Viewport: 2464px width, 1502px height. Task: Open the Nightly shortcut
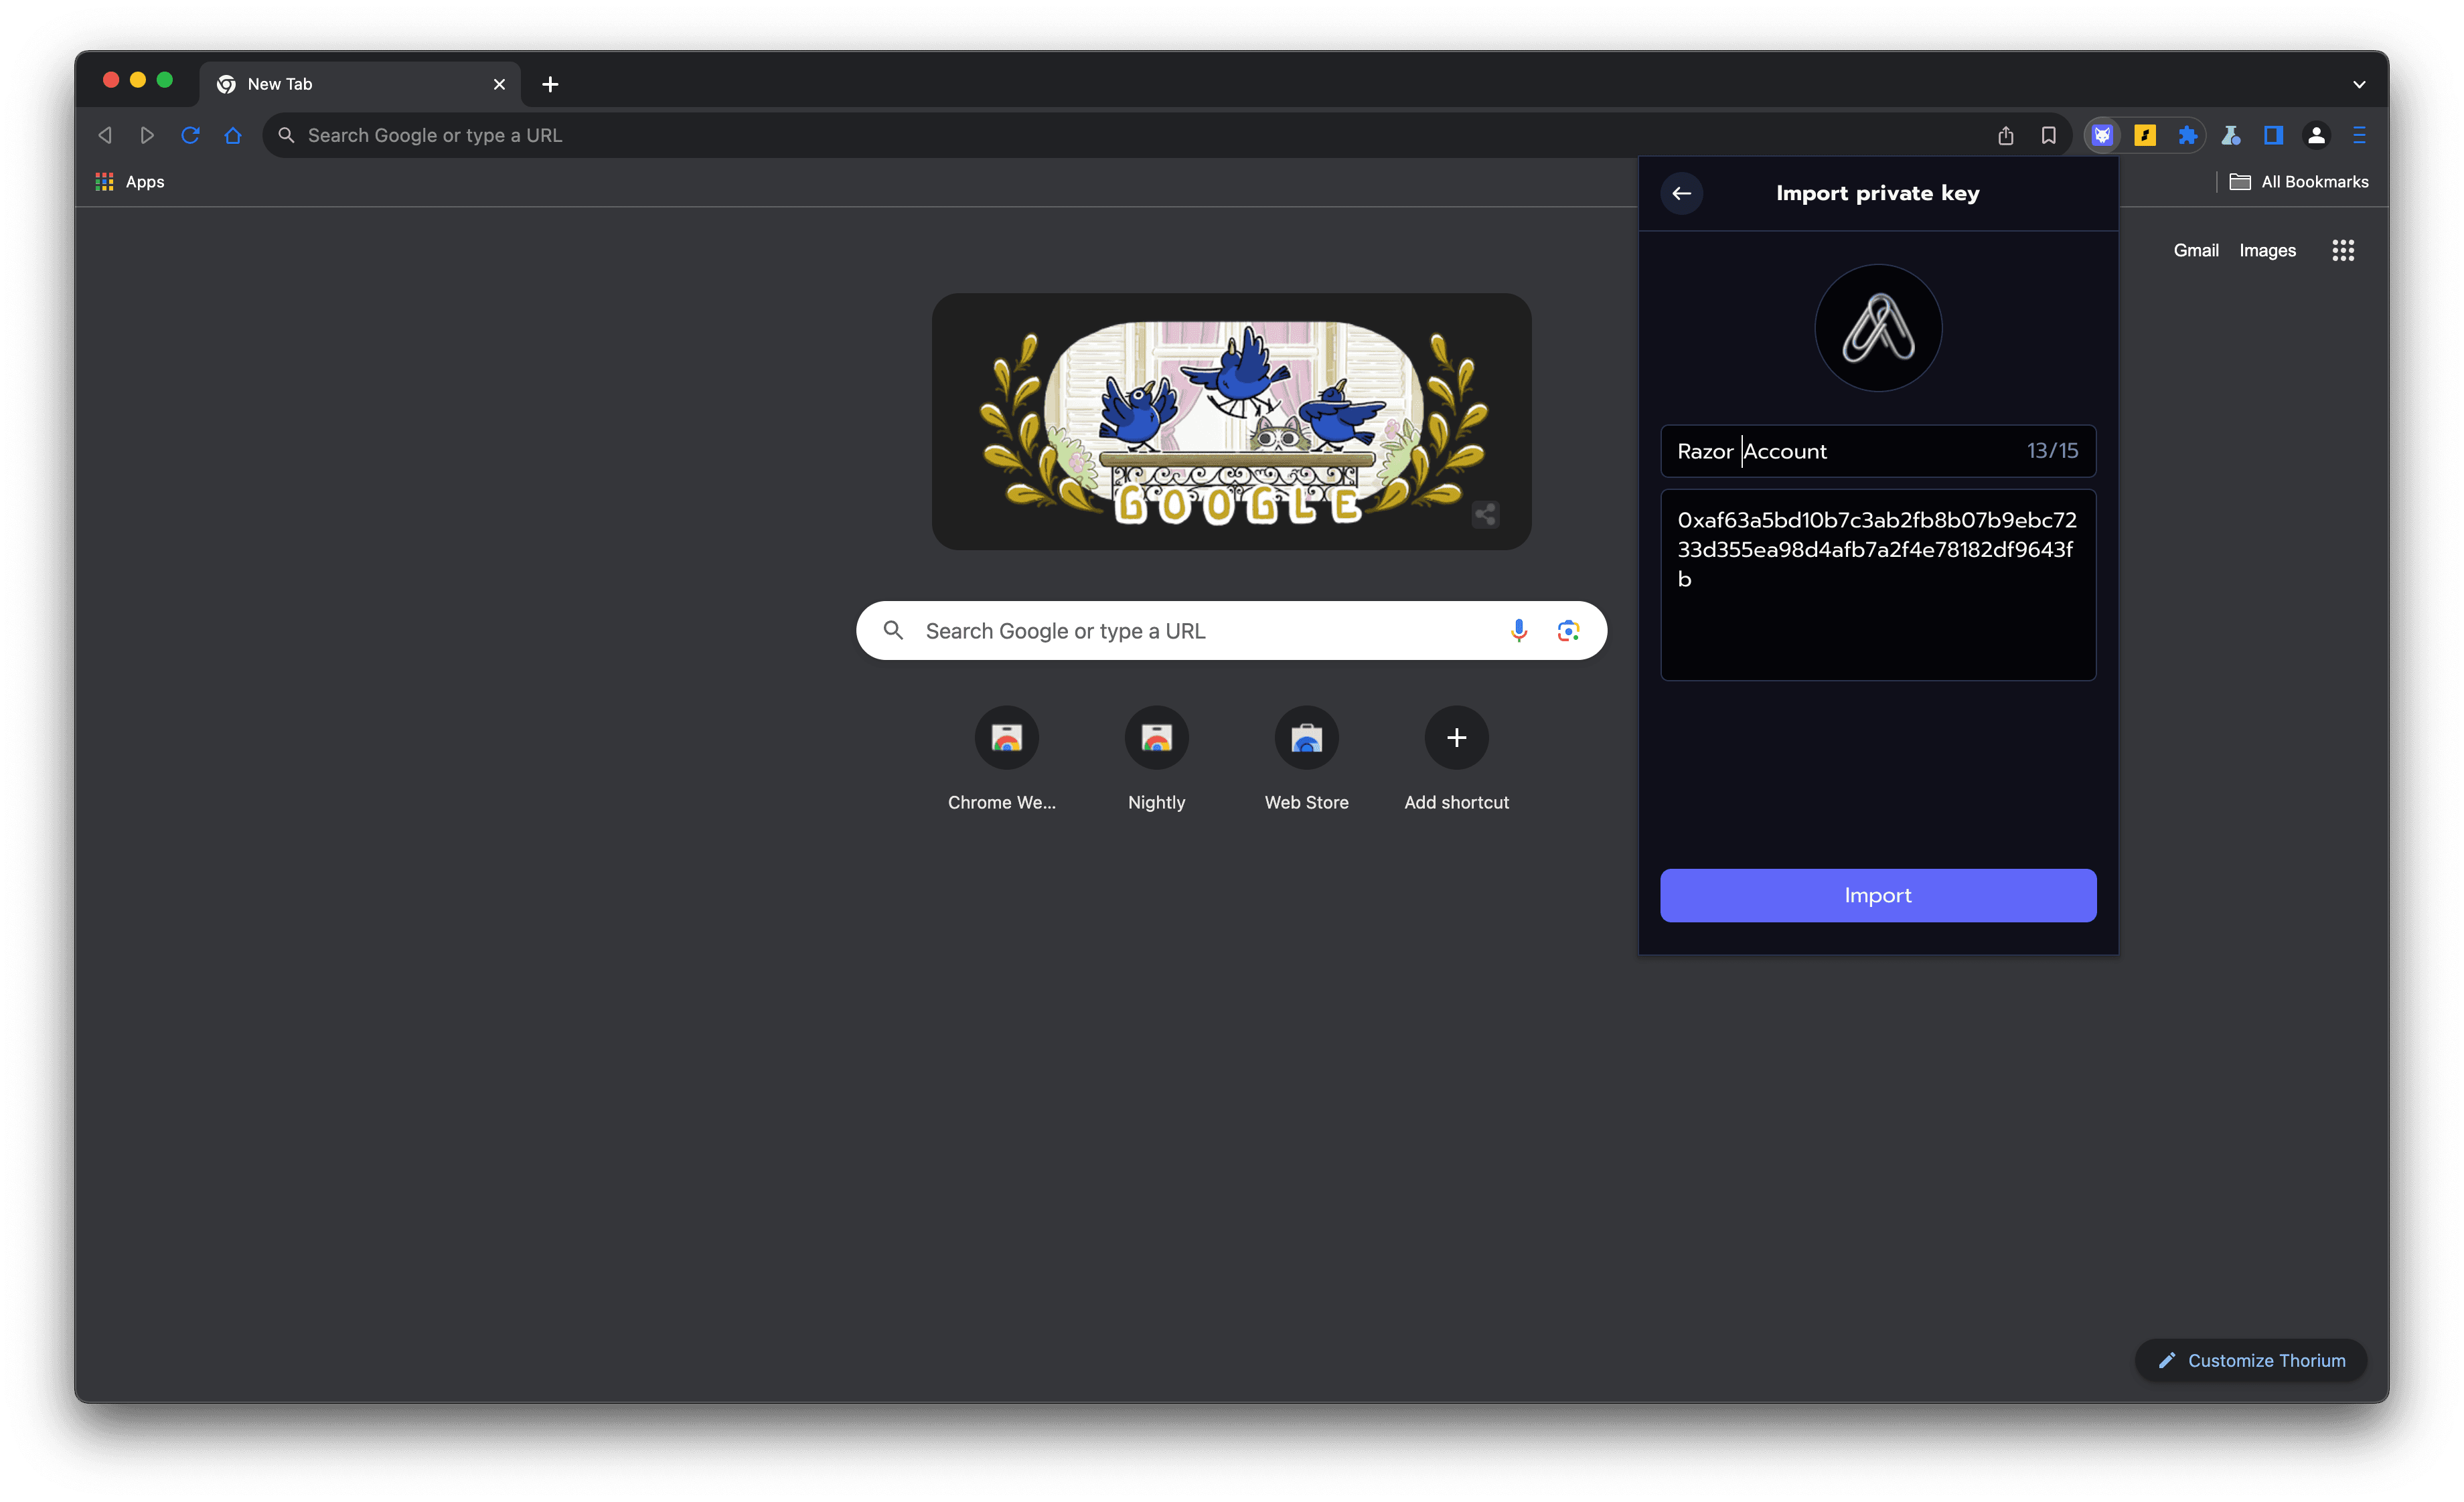(1156, 758)
